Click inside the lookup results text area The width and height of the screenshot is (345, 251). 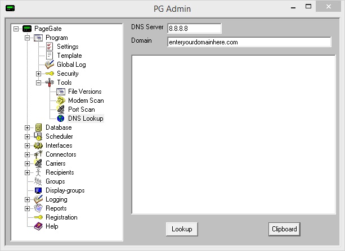click(x=234, y=134)
